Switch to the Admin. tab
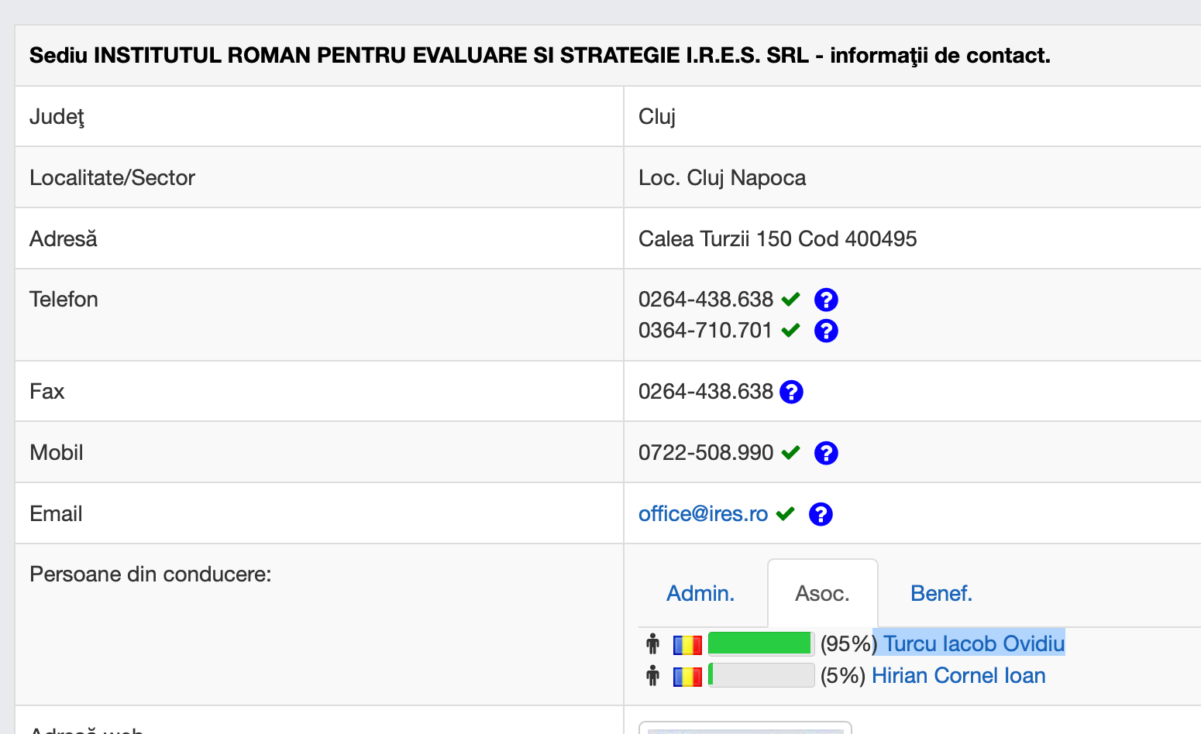 pyautogui.click(x=700, y=593)
